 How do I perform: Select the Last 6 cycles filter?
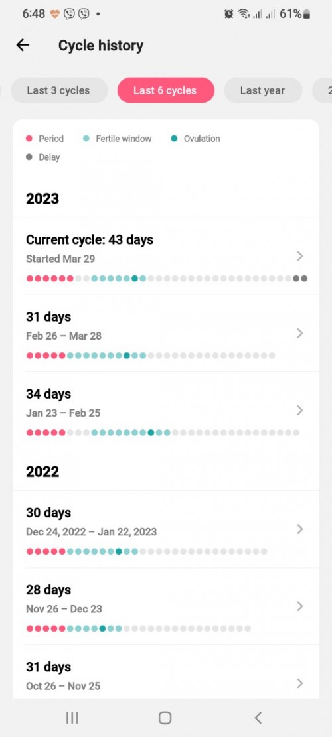coord(165,90)
